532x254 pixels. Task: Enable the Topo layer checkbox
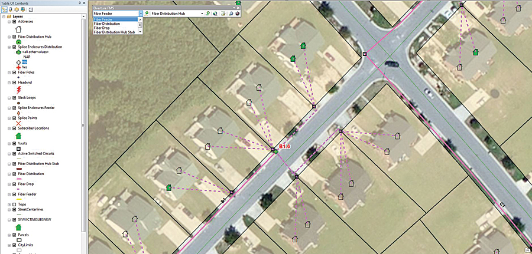pyautogui.click(x=14, y=204)
